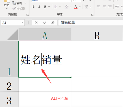The width and height of the screenshot is (123, 107).
Task: Click the wén phonetic guide icon
Action: 87,7
